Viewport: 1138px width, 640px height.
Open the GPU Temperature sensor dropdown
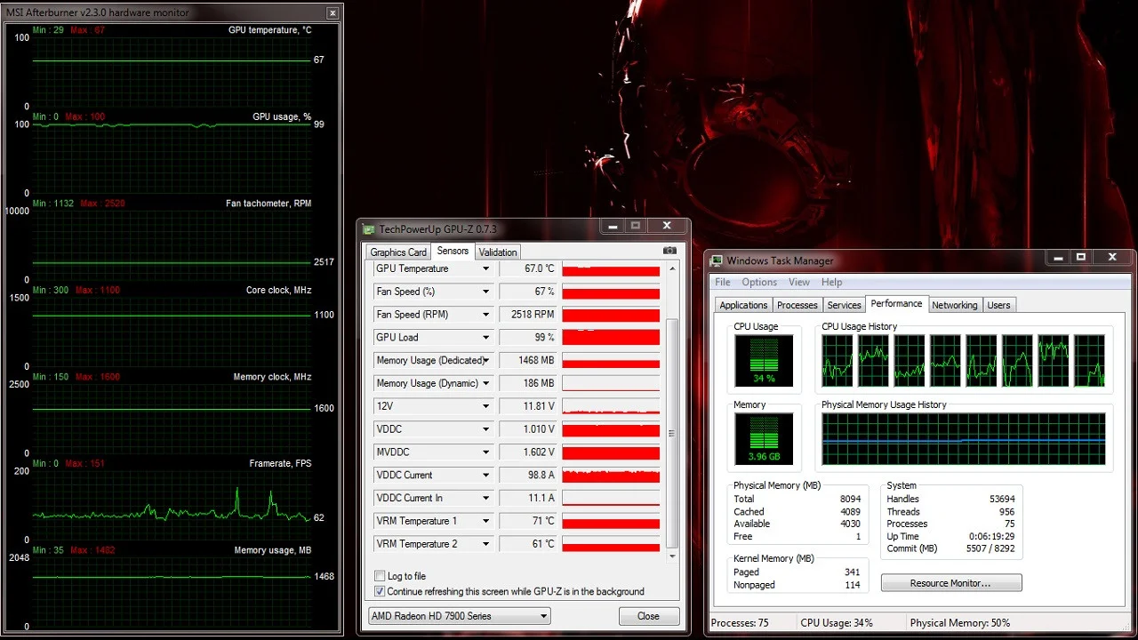(x=485, y=268)
